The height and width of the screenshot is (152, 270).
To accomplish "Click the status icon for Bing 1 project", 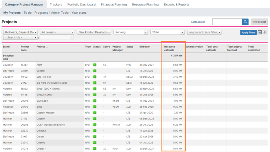I will pyautogui.click(x=95, y=89).
